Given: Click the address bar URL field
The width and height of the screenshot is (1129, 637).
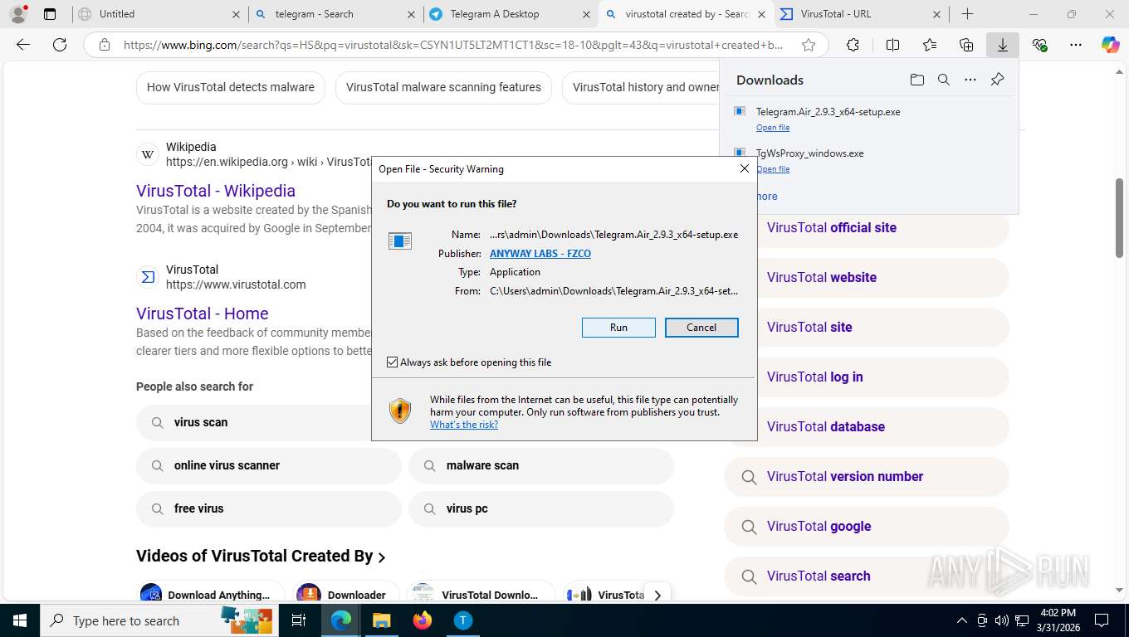Looking at the screenshot, I should pos(452,45).
